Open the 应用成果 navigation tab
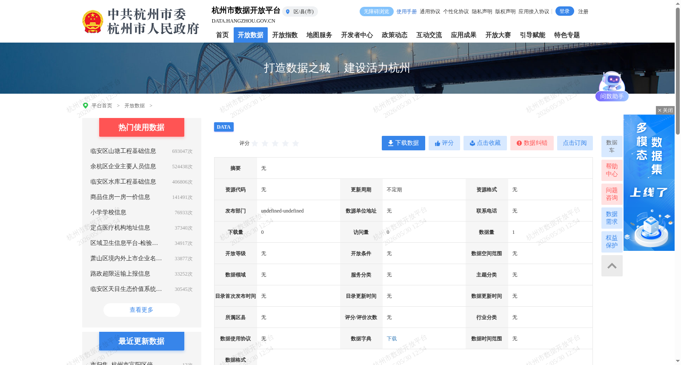Screen dimensions: 681x365 464,35
